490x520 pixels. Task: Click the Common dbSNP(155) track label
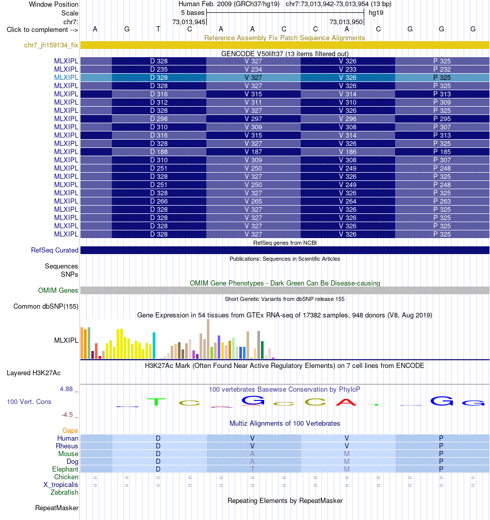tap(46, 306)
